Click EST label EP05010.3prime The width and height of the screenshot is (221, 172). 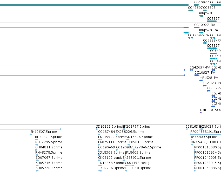coord(140,142)
